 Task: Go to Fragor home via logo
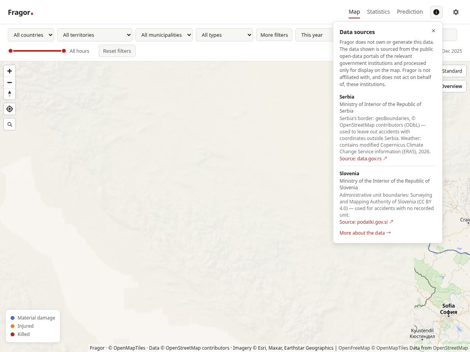[20, 13]
